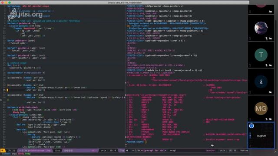Click the muted microphone icon on the MG tile

[x=266, y=119]
